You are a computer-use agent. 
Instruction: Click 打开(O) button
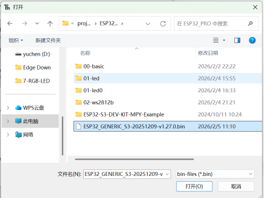[x=194, y=186]
